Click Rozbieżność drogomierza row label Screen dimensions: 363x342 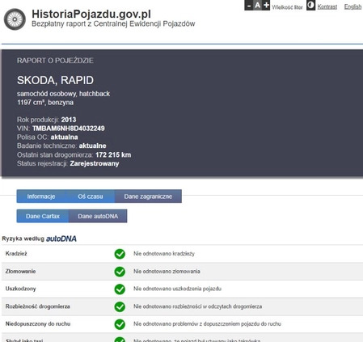click(38, 306)
